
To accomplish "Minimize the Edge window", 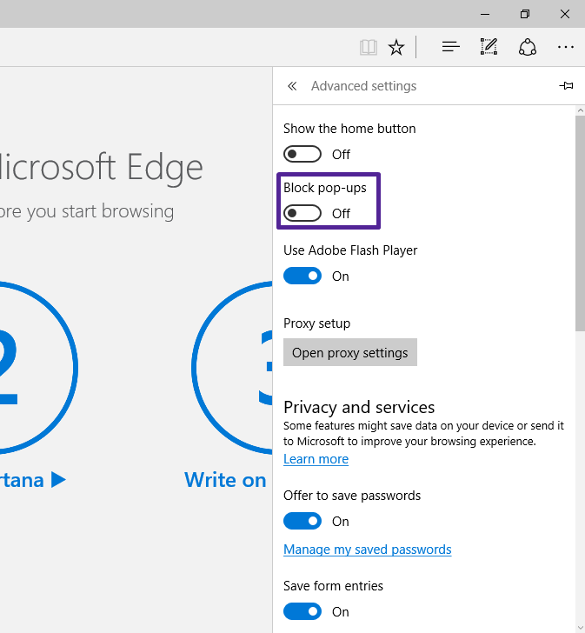I will (x=485, y=14).
